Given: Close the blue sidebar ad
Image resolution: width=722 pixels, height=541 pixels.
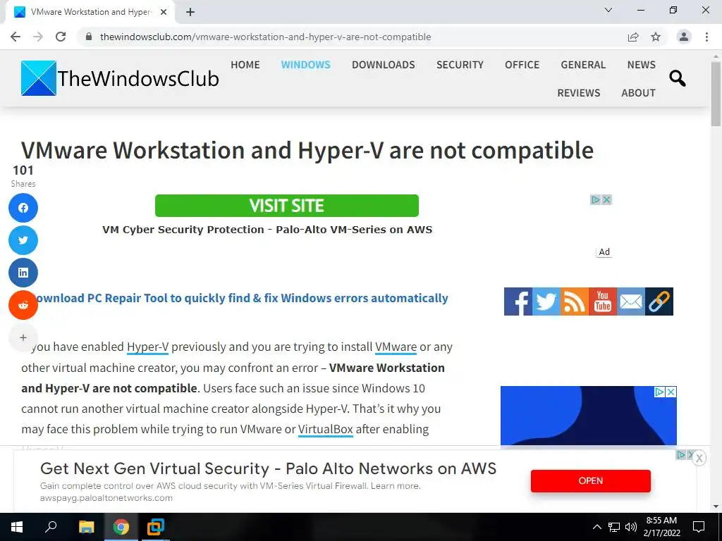Looking at the screenshot, I should [671, 392].
